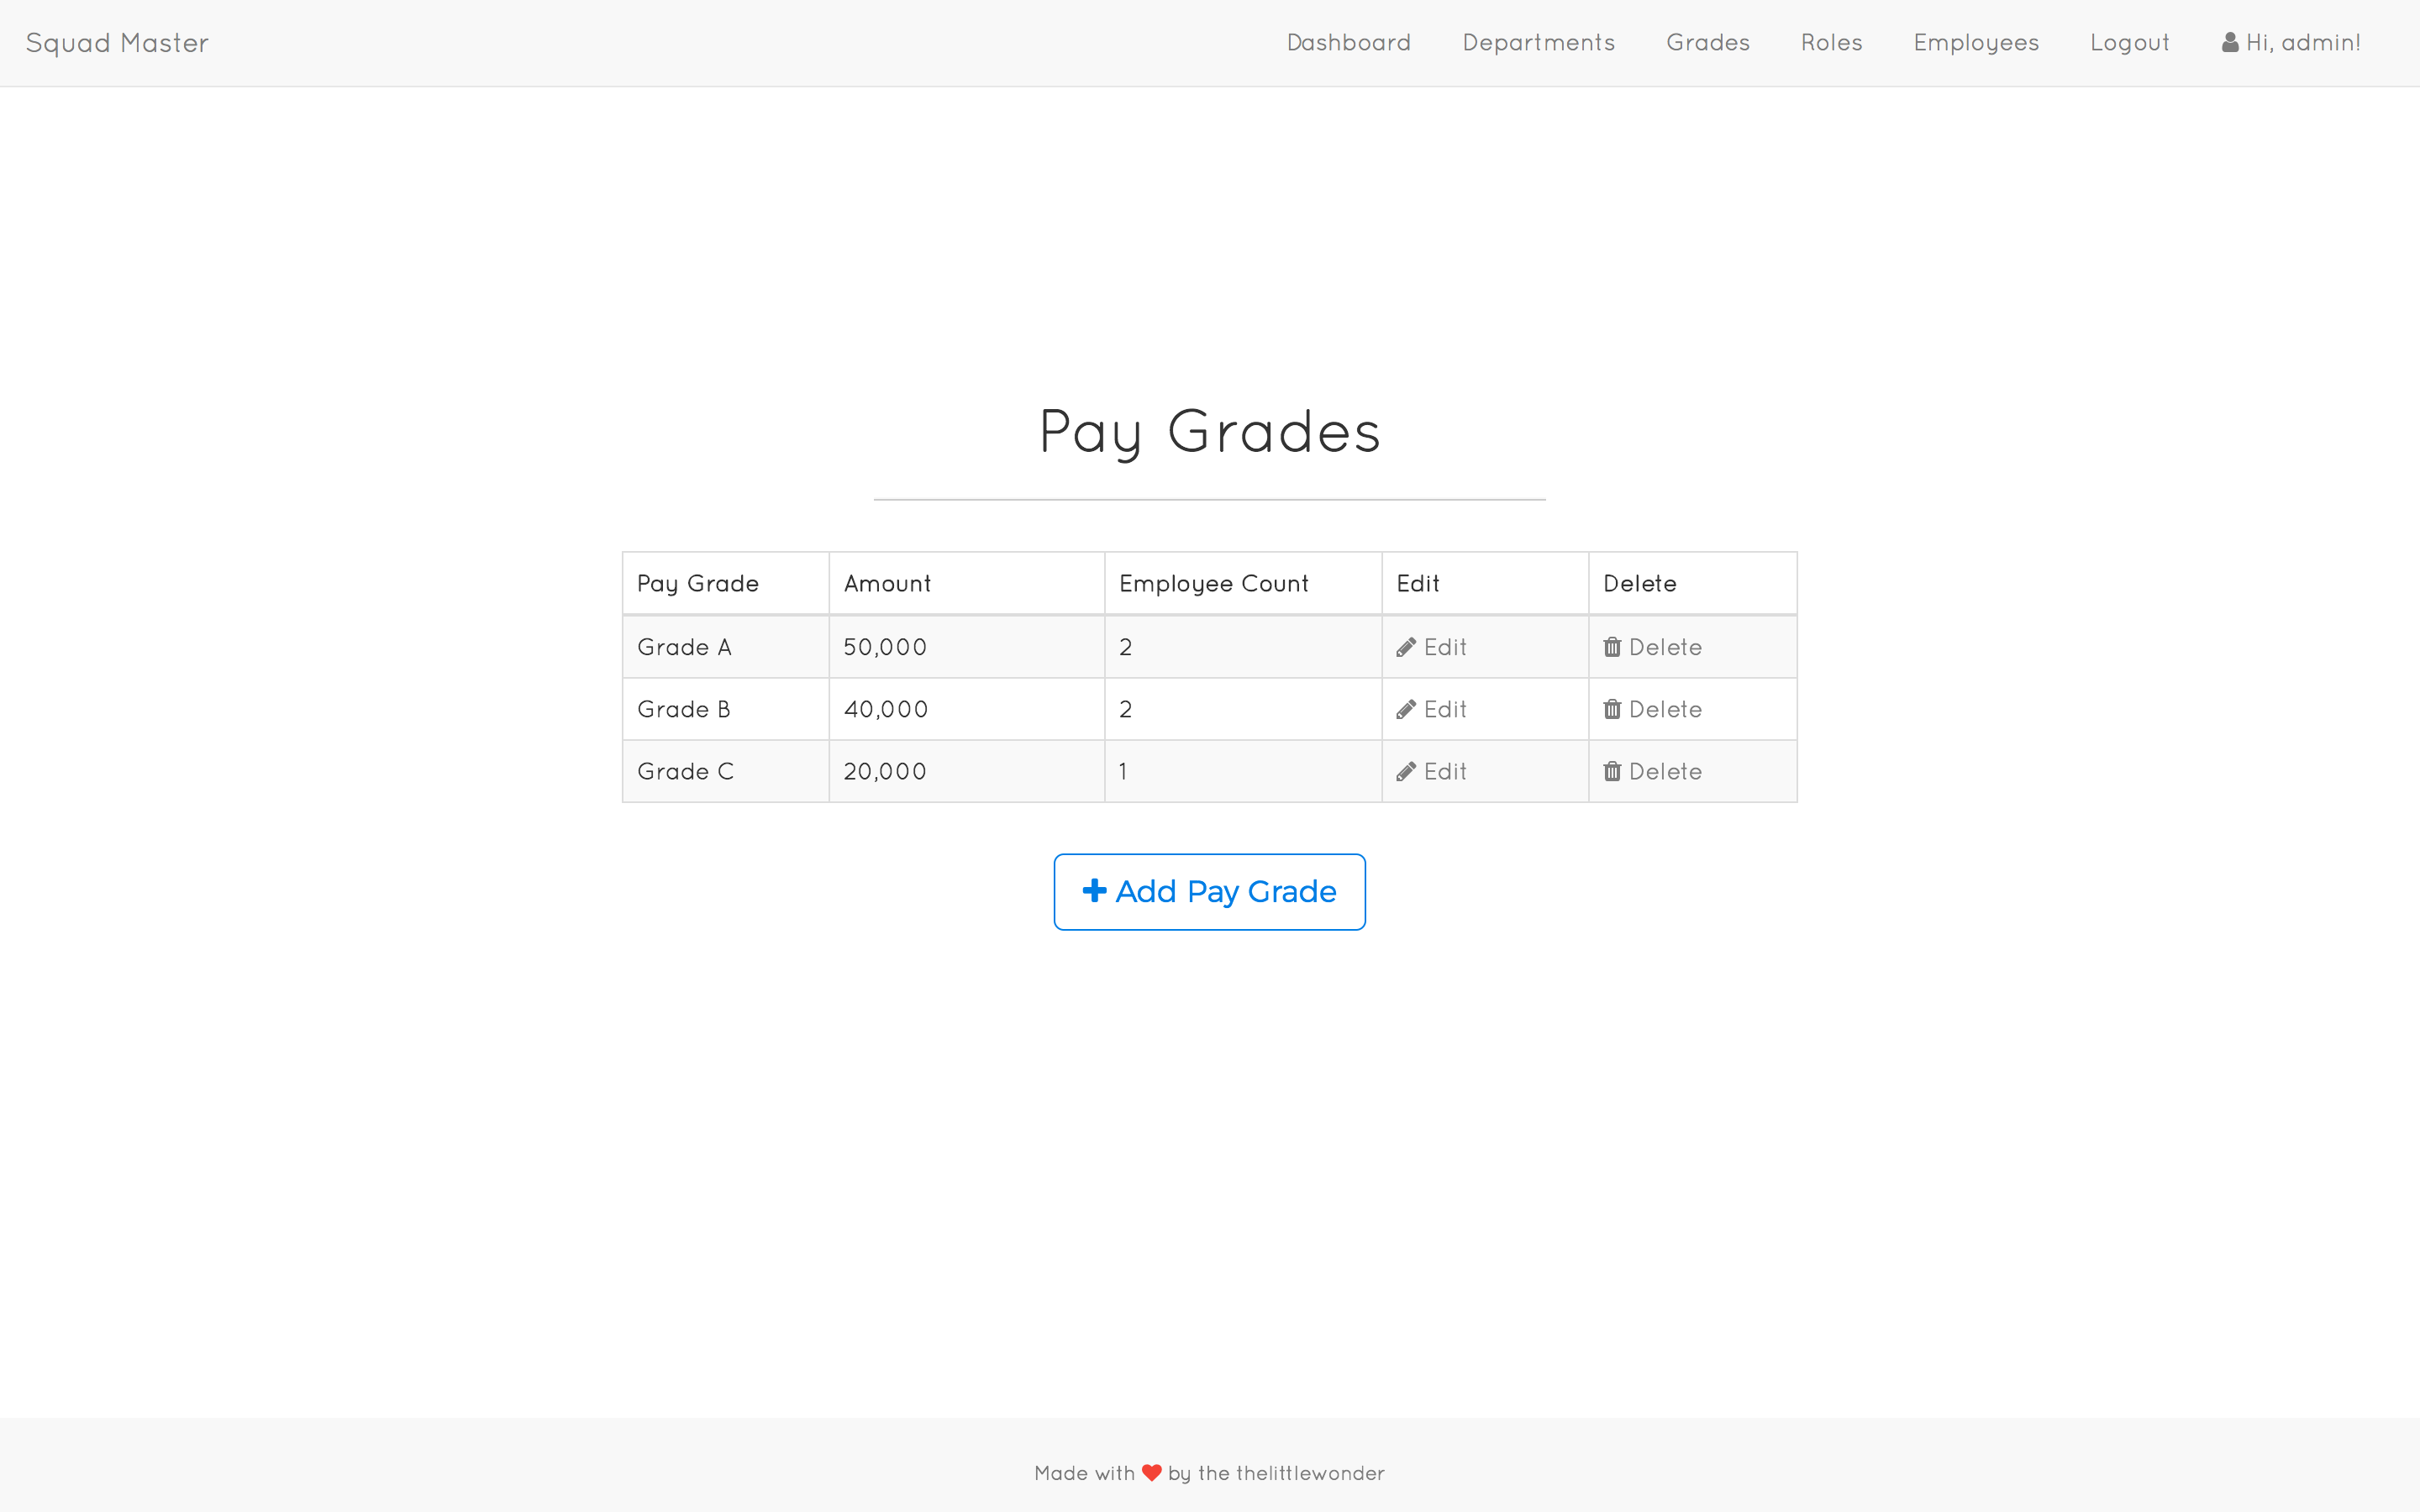Go to Departments in navbar
2420x1512 pixels.
coord(1538,43)
